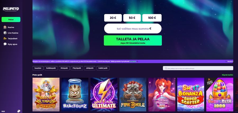238x113 pixels.
Task: Click the Talleta ja pelaa button
Action: [133, 40]
